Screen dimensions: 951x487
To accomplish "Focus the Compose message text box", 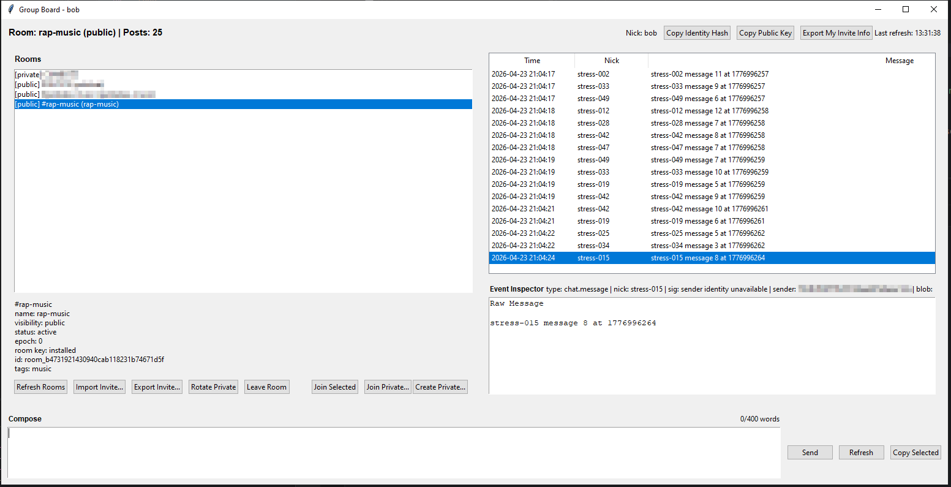I will 393,452.
